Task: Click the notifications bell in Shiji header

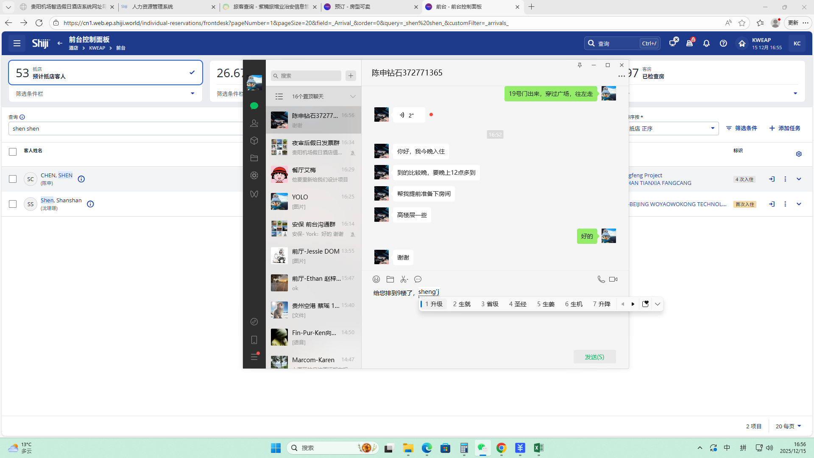Action: [706, 43]
